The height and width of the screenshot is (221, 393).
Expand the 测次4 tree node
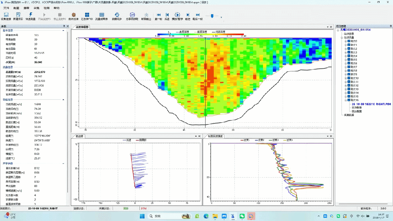coord(346,56)
